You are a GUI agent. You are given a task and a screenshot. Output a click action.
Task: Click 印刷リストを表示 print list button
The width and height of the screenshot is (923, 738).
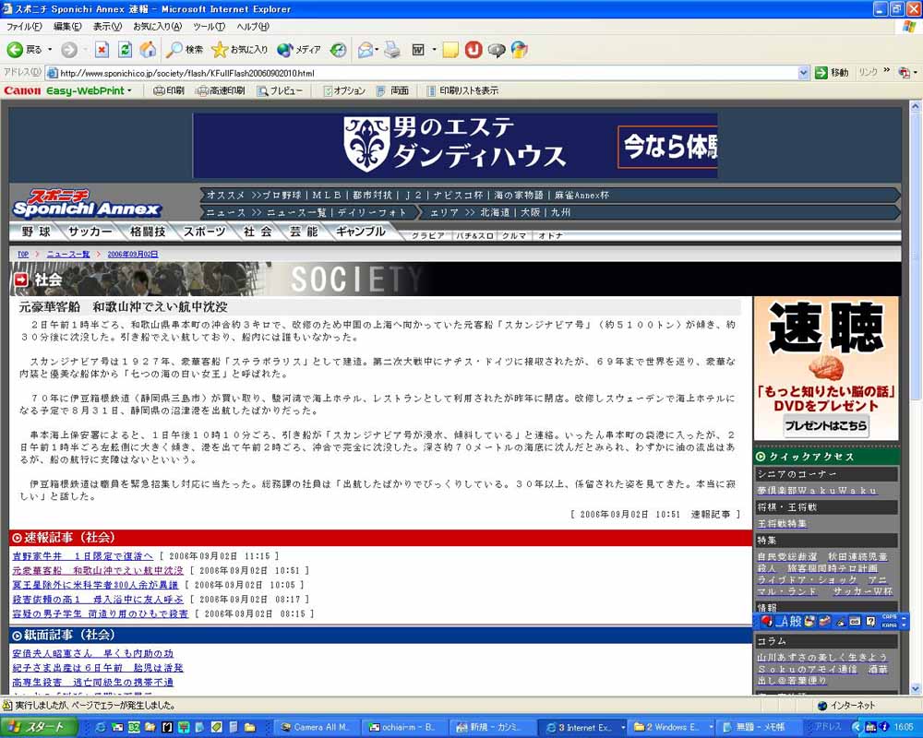tap(462, 90)
